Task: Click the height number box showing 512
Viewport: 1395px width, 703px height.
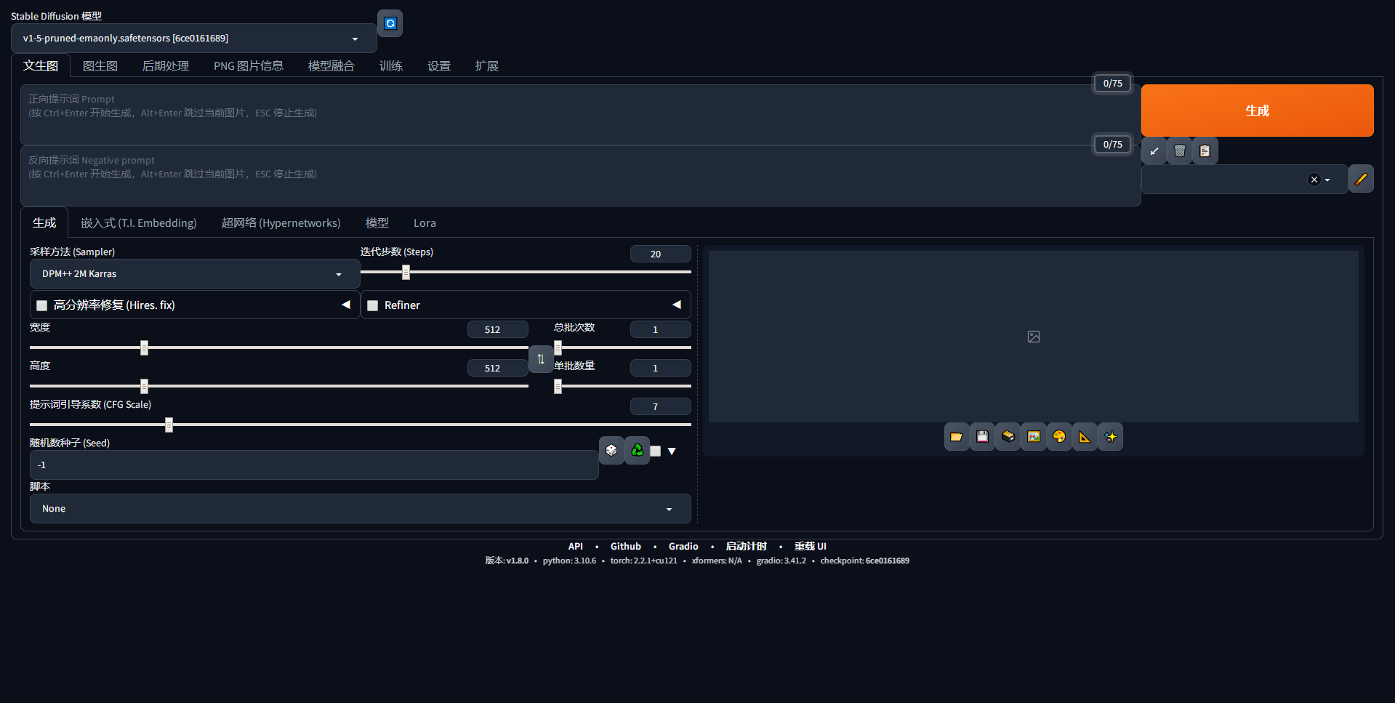Action: 498,368
